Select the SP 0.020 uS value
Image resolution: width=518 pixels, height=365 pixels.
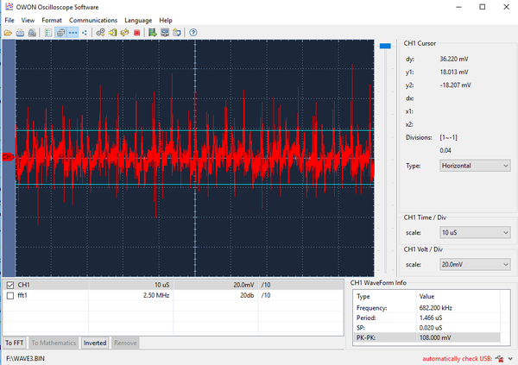(x=431, y=328)
